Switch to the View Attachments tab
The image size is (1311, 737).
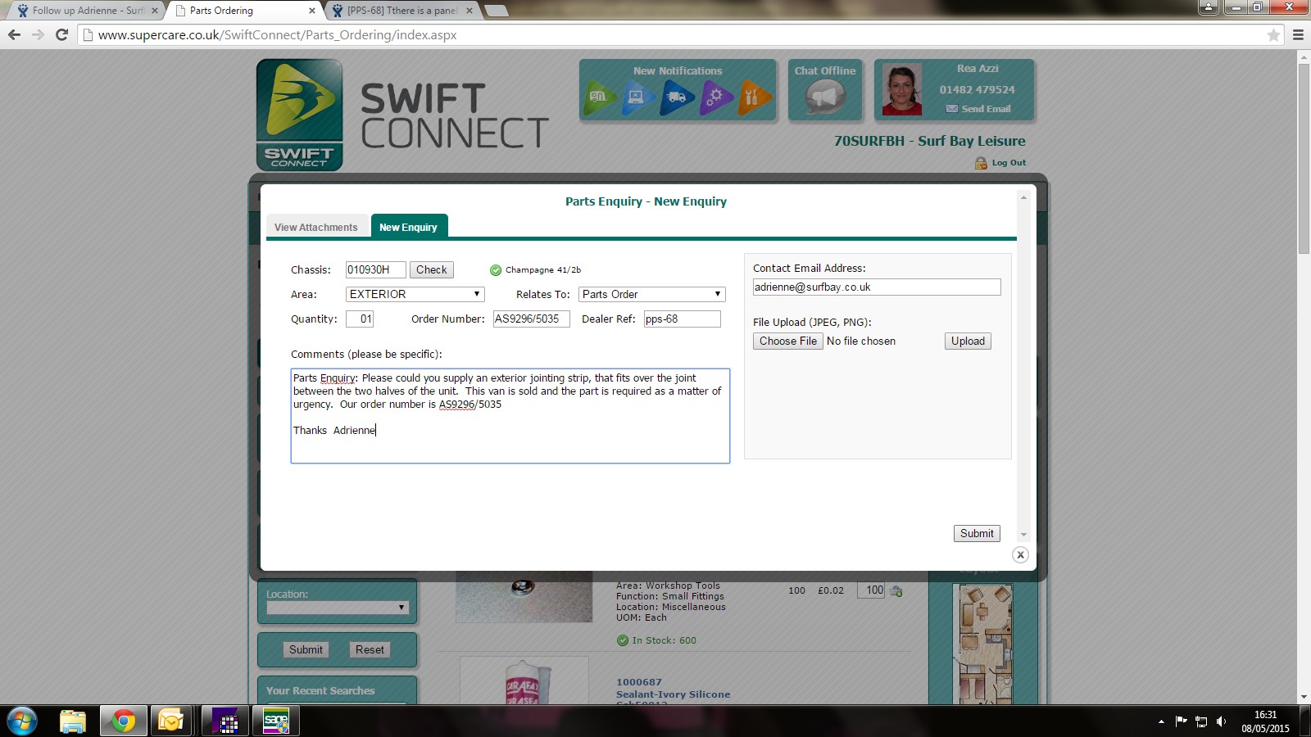[x=316, y=227]
